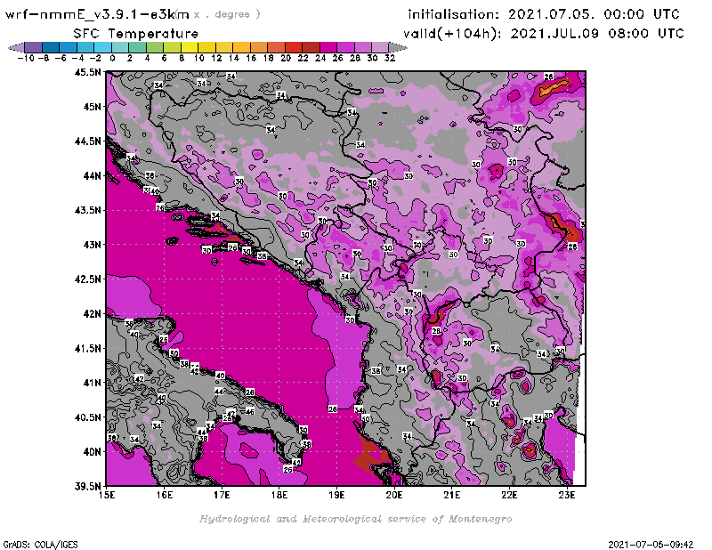Click the 40.5N latitude label
The width and height of the screenshot is (712, 550).
pos(88,417)
